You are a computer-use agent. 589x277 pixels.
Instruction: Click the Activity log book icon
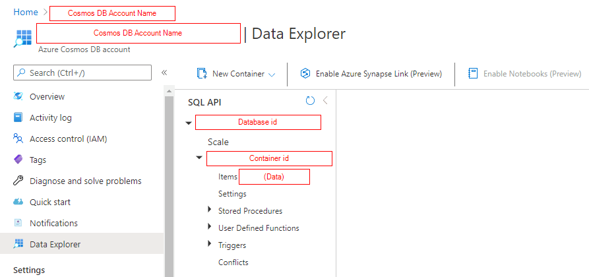[18, 117]
